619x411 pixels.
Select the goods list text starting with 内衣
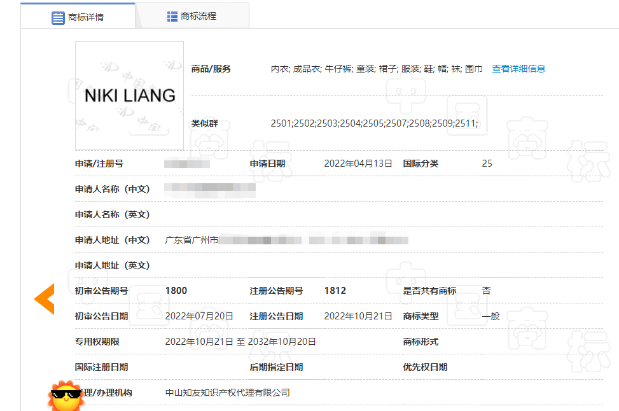point(376,69)
